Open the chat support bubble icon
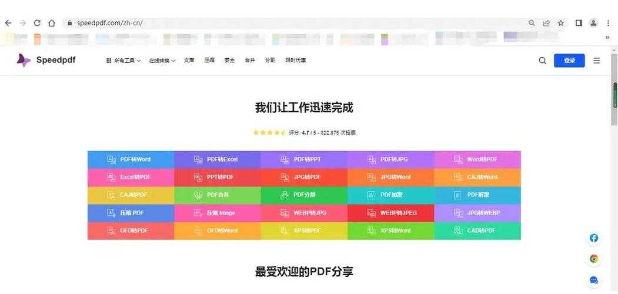This screenshot has height=294, width=618. 594,280
